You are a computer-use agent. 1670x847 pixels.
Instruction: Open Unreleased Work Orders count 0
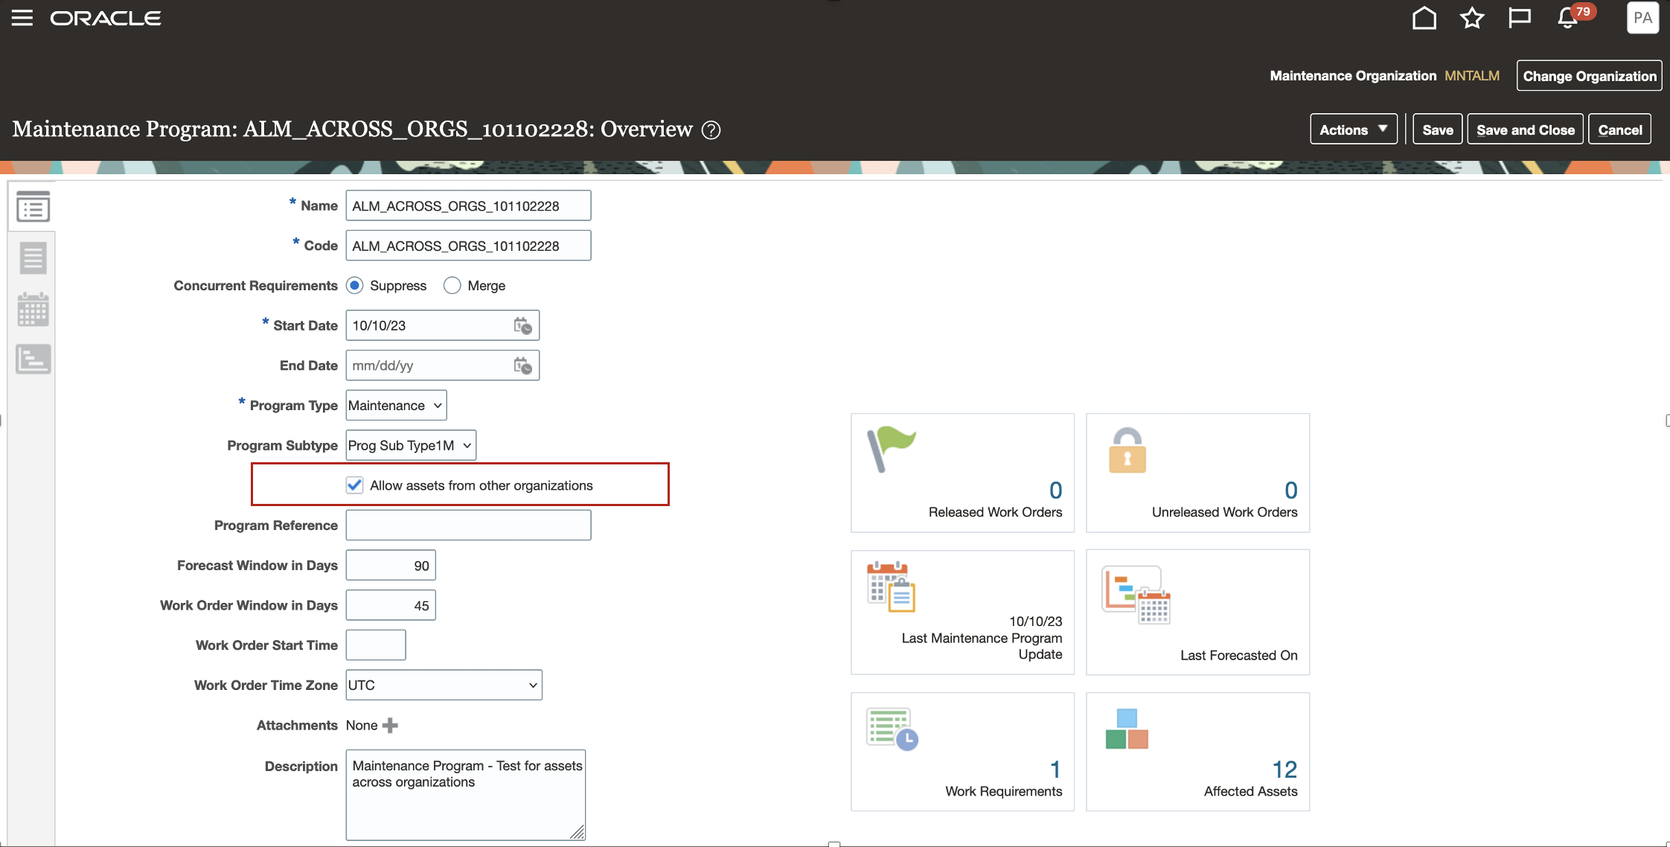coord(1290,490)
